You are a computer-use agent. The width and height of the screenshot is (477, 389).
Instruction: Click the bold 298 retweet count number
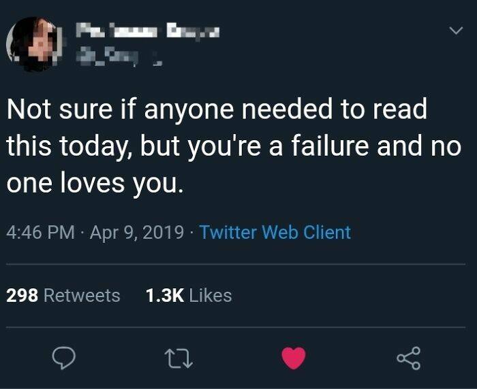coord(21,296)
